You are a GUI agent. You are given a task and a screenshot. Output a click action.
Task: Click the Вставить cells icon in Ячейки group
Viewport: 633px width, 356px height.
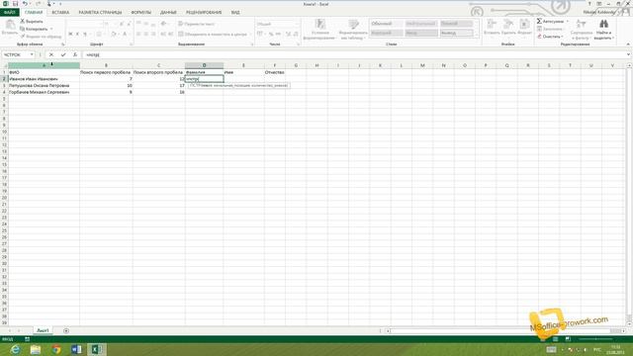point(492,24)
